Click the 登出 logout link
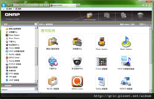Screen dimensions: 154x99 (133, 24)
